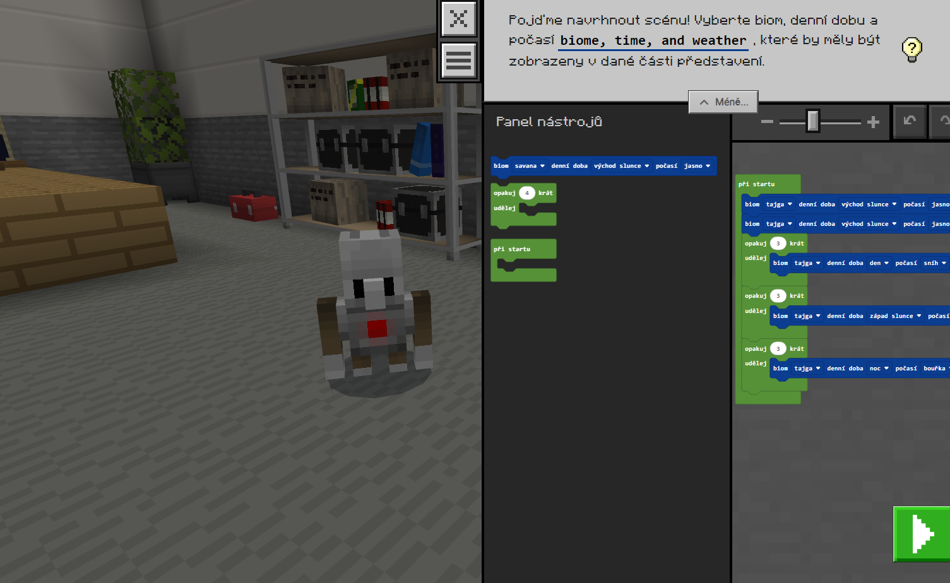Open the tajga dropdown in the first workspace block

click(779, 204)
